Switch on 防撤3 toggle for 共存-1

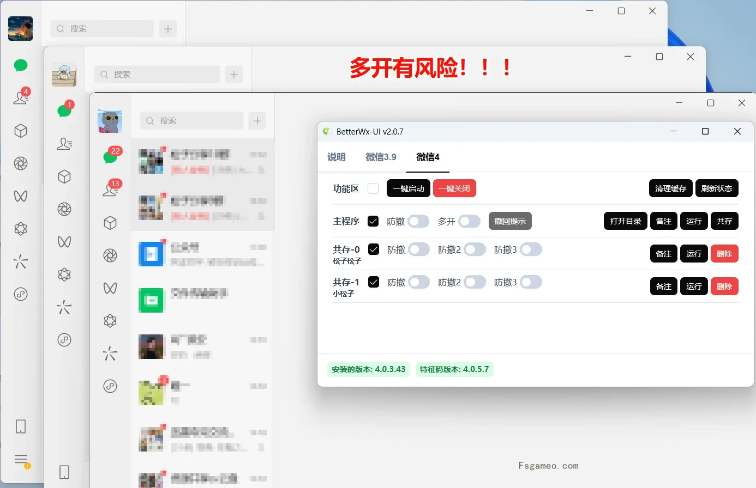tap(531, 282)
